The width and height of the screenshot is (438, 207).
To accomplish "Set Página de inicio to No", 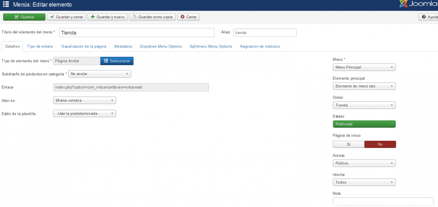I will click(380, 144).
